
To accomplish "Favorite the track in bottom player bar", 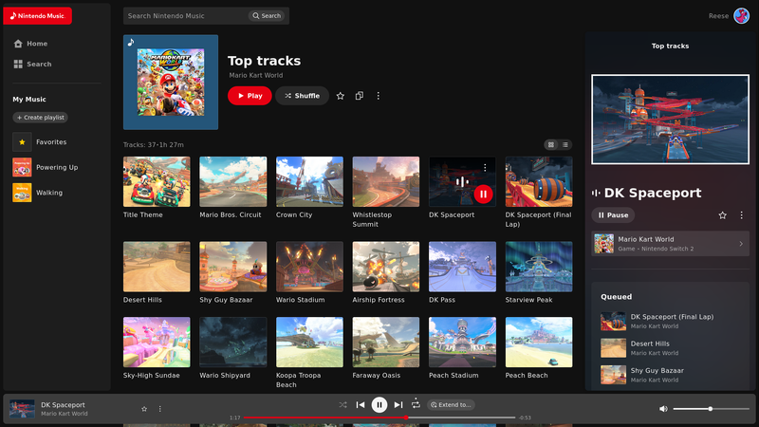I will click(x=144, y=409).
